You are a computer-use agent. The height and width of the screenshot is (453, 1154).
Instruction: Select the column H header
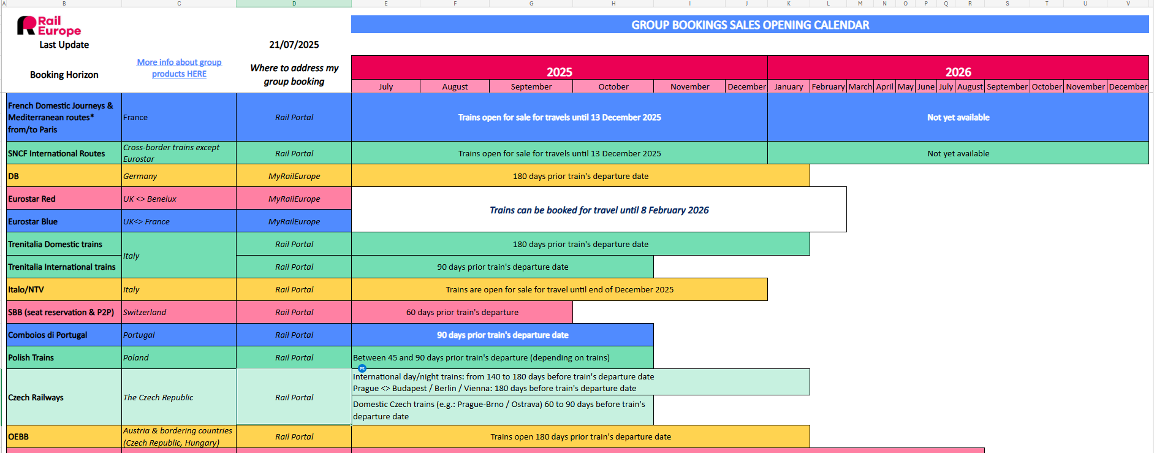(x=613, y=4)
